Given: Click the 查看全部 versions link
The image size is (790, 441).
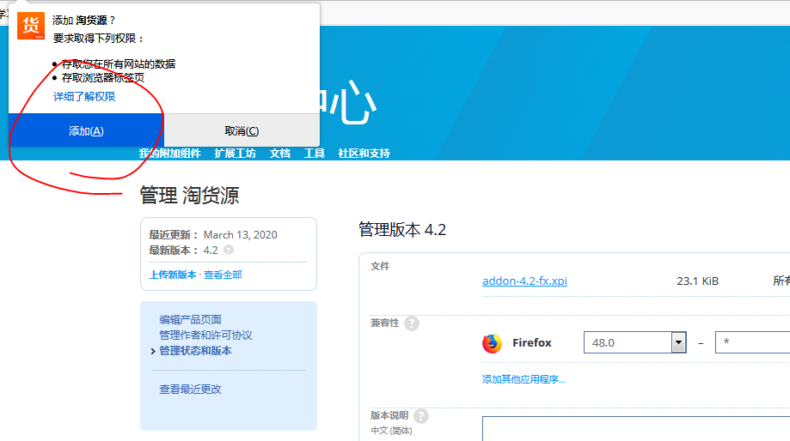Looking at the screenshot, I should tap(223, 275).
